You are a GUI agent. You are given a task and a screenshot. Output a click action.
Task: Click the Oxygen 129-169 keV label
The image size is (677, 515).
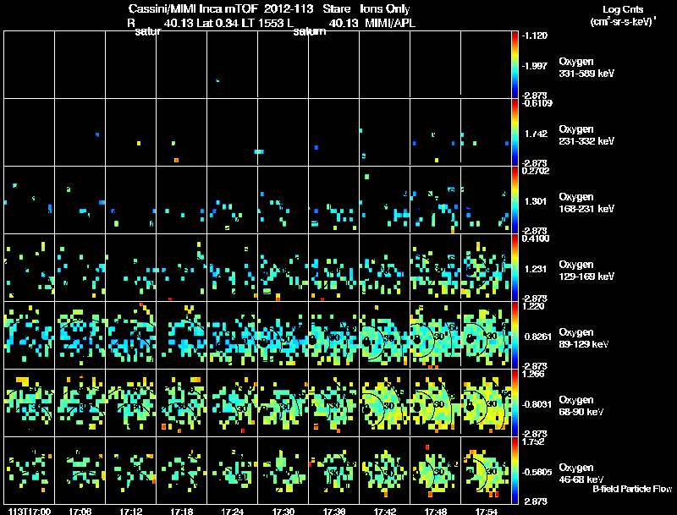(x=586, y=271)
